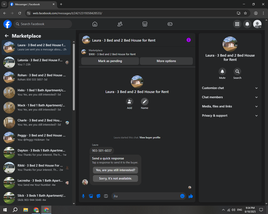Open the Facebook menu grid icon
The height and width of the screenshot is (214, 268).
pyautogui.click(x=237, y=24)
